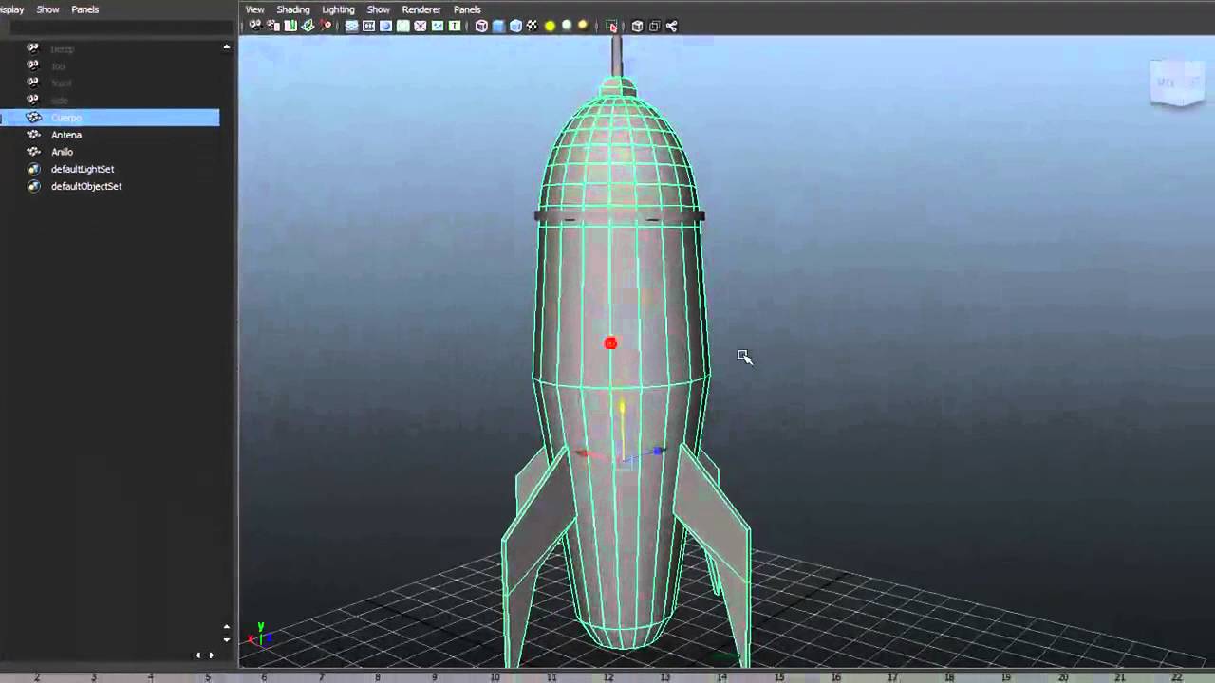Click the X-ray cube icon

[x=637, y=26]
